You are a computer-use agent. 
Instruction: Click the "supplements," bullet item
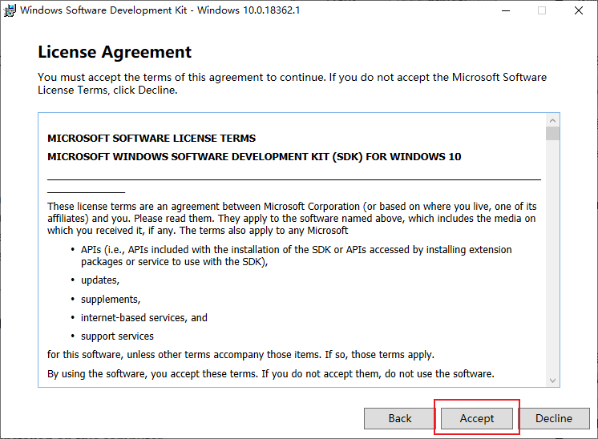tap(111, 299)
